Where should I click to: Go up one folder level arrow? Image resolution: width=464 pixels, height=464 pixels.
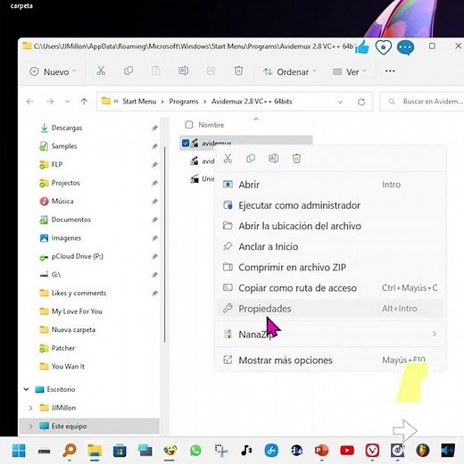pyautogui.click(x=84, y=102)
